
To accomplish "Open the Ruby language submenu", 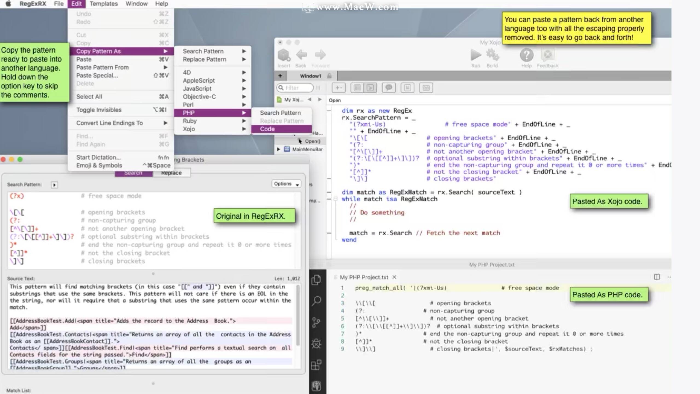I will tap(212, 121).
